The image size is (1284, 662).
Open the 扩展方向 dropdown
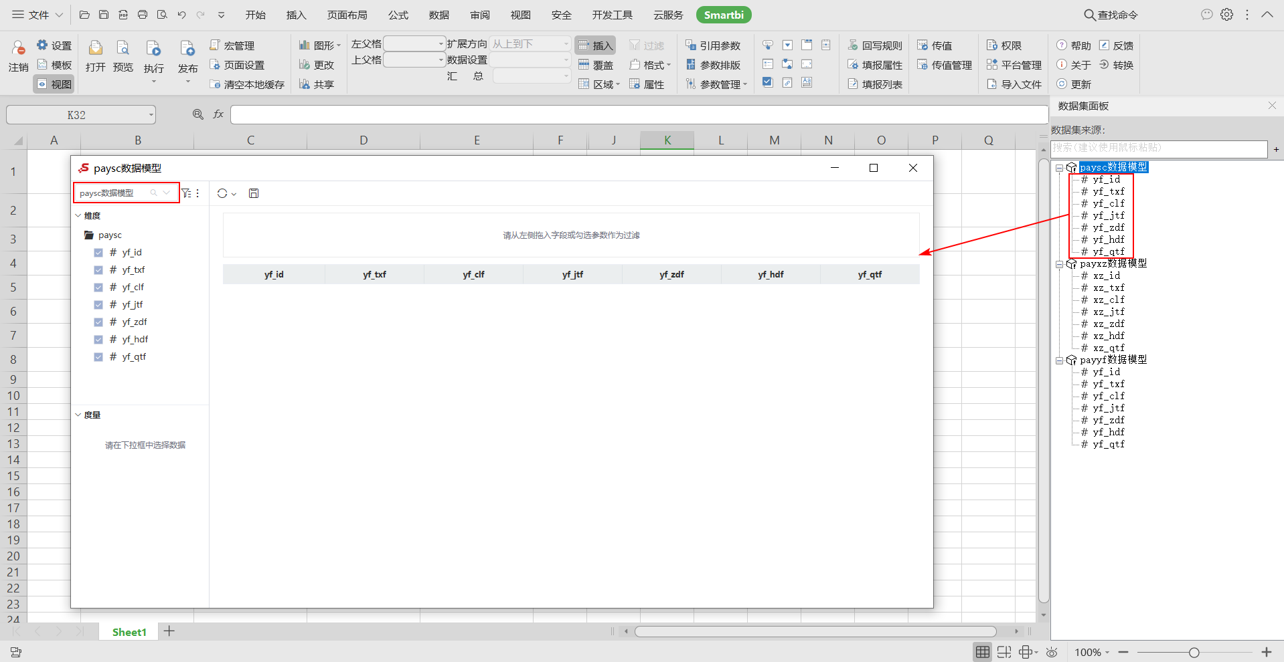(x=566, y=43)
